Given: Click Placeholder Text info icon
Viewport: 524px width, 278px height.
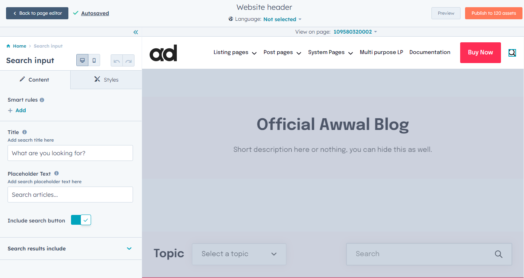Looking at the screenshot, I should [56, 173].
